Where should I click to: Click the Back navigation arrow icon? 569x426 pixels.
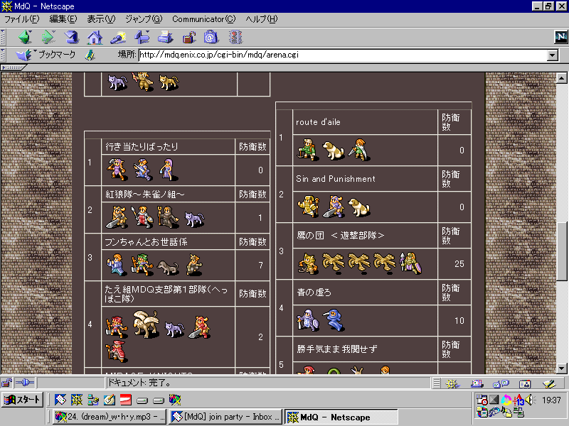click(25, 37)
